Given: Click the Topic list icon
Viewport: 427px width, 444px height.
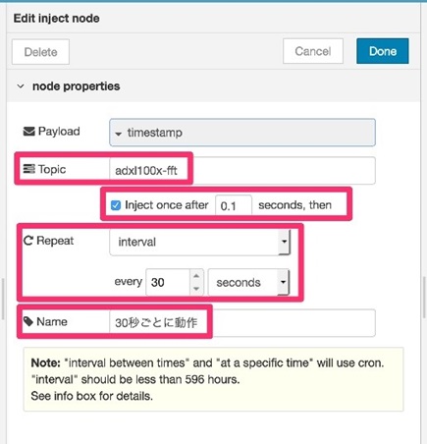Looking at the screenshot, I should (28, 169).
